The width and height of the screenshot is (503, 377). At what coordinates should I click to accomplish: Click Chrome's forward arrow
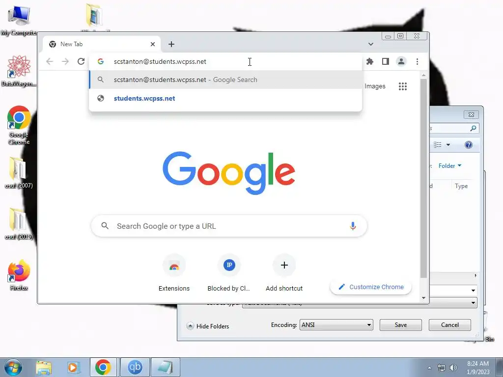click(x=65, y=61)
